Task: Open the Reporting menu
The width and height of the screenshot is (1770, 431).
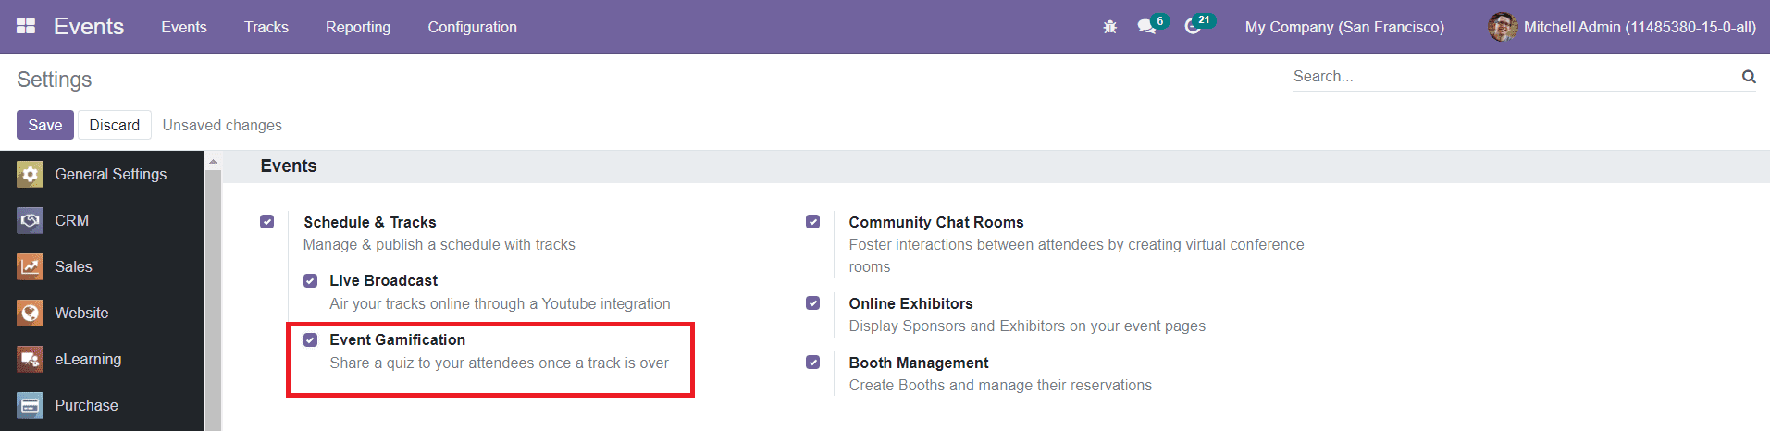Action: pyautogui.click(x=358, y=27)
